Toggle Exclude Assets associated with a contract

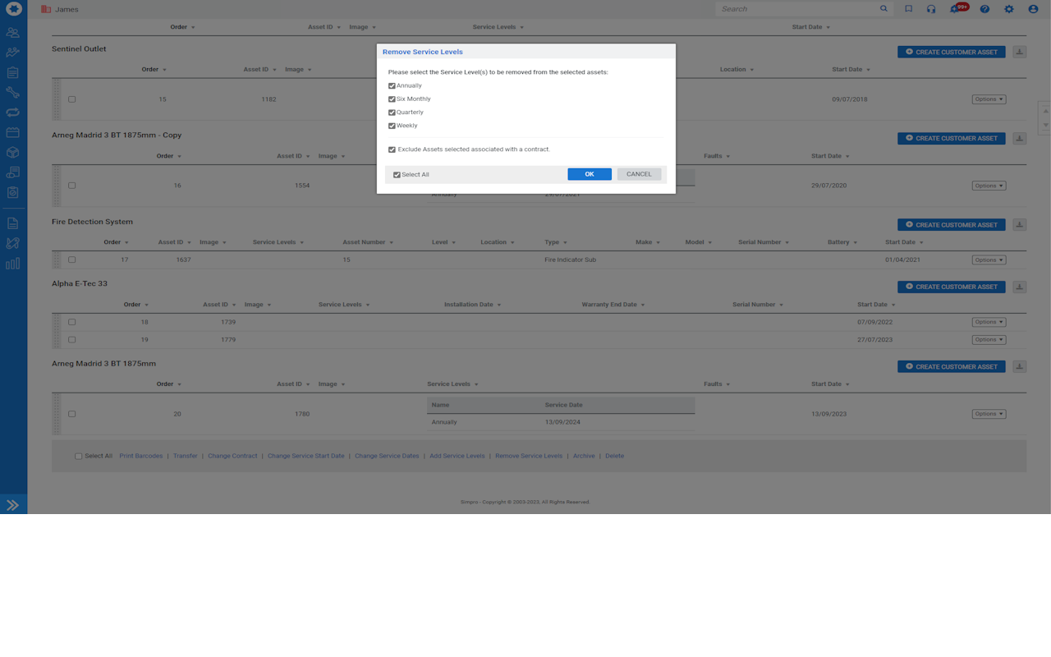pyautogui.click(x=392, y=149)
